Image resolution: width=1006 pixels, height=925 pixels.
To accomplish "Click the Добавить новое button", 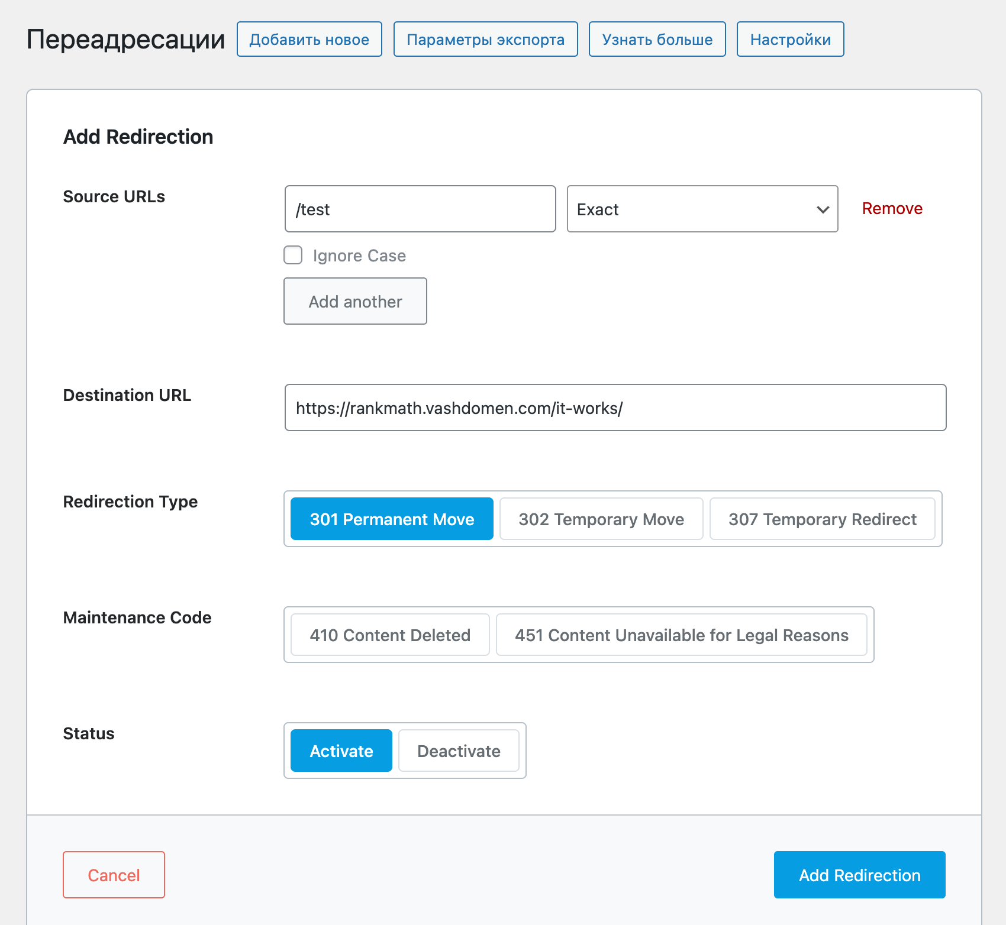I will (309, 39).
